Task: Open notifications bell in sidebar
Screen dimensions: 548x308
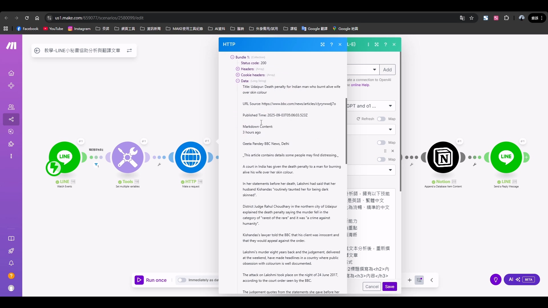Action: click(11, 263)
